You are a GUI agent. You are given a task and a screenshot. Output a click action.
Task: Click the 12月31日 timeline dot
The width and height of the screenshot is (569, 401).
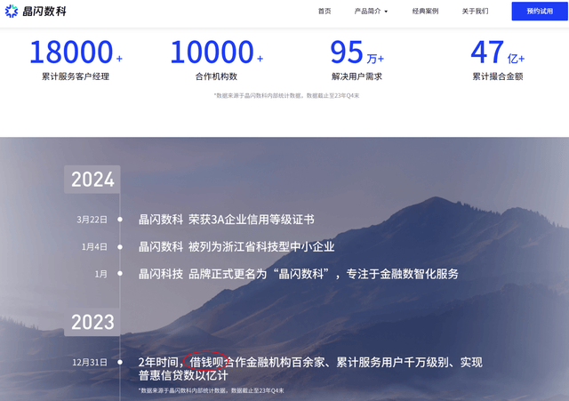(120, 362)
